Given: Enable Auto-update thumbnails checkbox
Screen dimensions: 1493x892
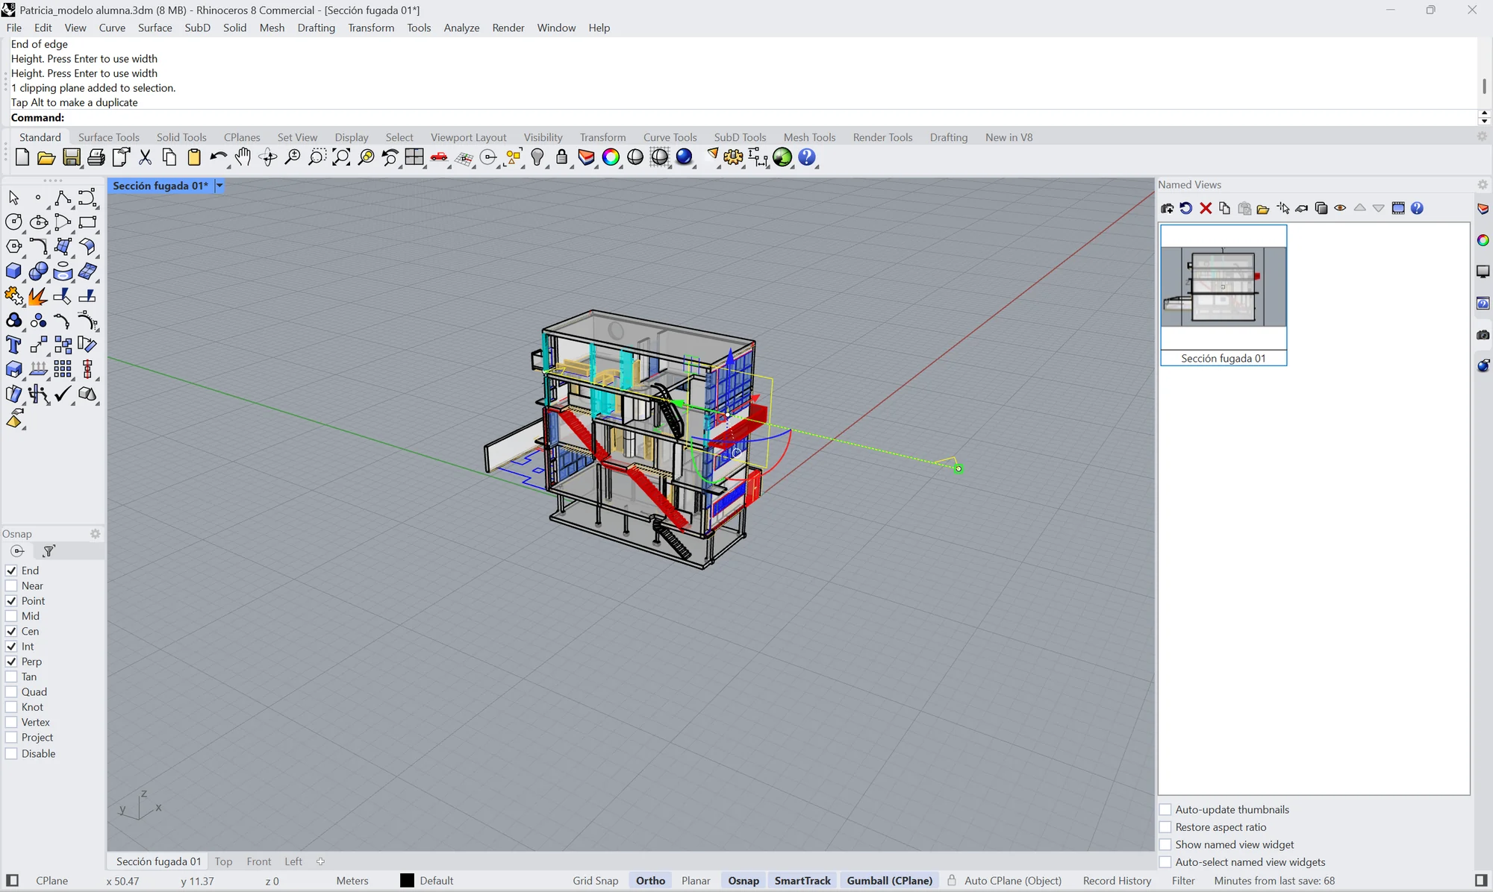Looking at the screenshot, I should [1165, 810].
